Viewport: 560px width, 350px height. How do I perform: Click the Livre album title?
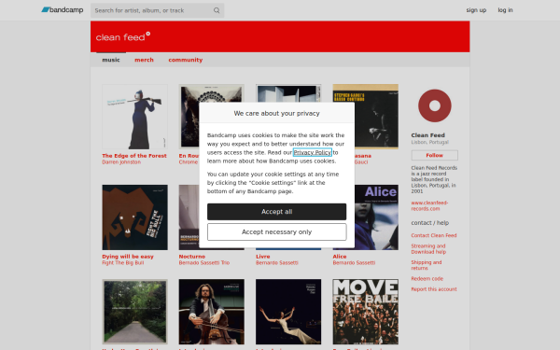[x=263, y=257]
